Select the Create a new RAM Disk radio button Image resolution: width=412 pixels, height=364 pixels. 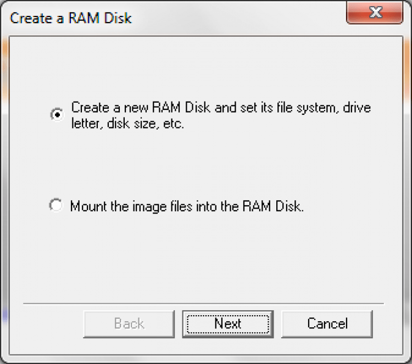tap(56, 115)
